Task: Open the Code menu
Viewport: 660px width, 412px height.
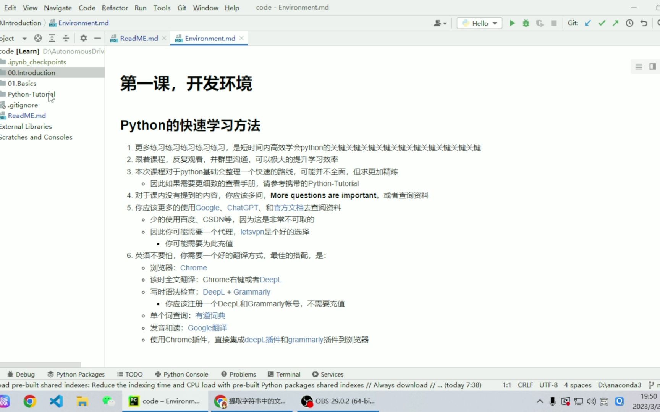Action: click(87, 8)
